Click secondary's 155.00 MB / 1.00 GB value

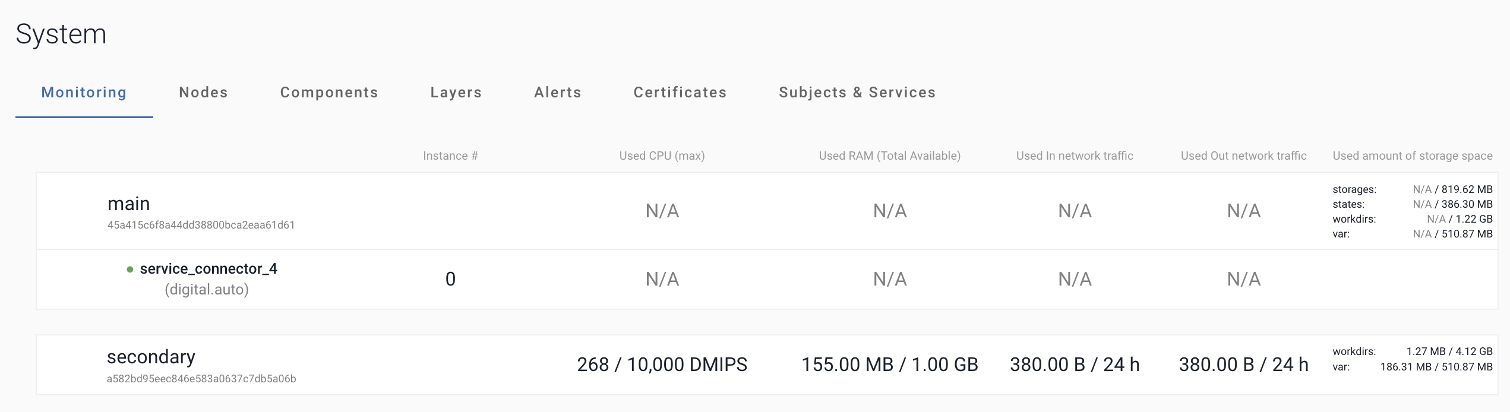(889, 365)
